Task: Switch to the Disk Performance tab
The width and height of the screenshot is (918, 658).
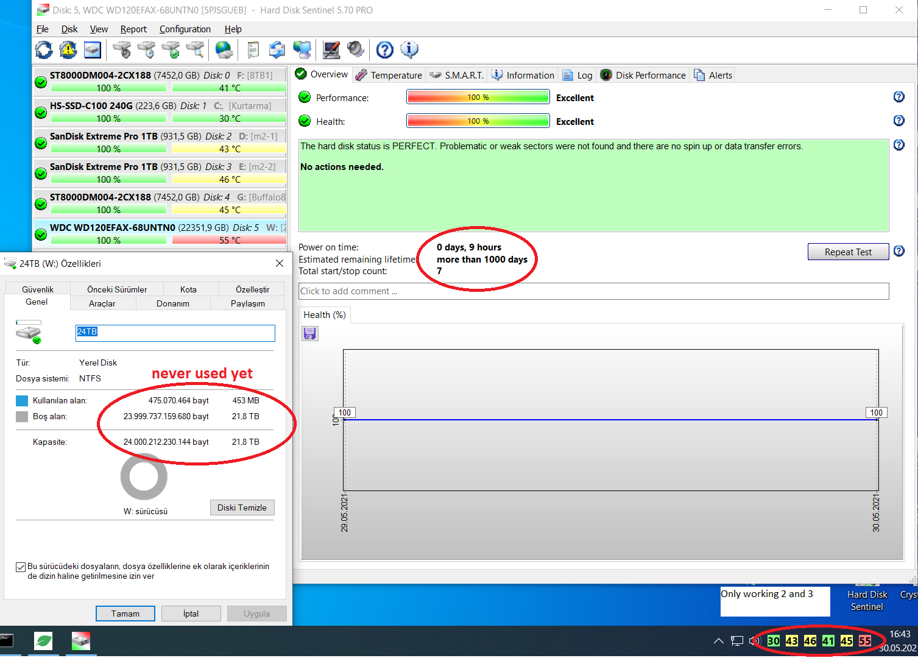Action: (643, 75)
